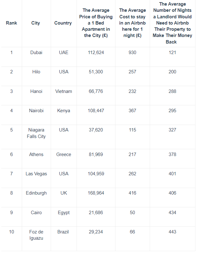Select the Edinburgh city cell

36,193
